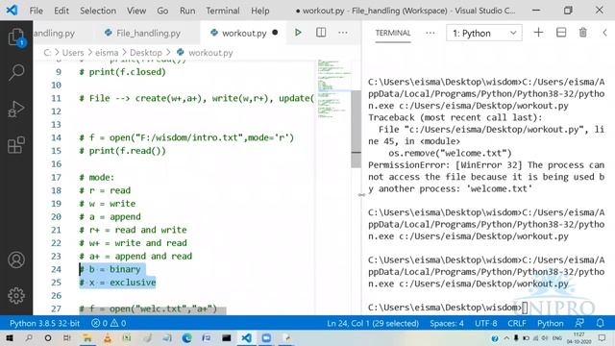Open Windows Start menu
The image size is (615, 346).
pos(9,338)
